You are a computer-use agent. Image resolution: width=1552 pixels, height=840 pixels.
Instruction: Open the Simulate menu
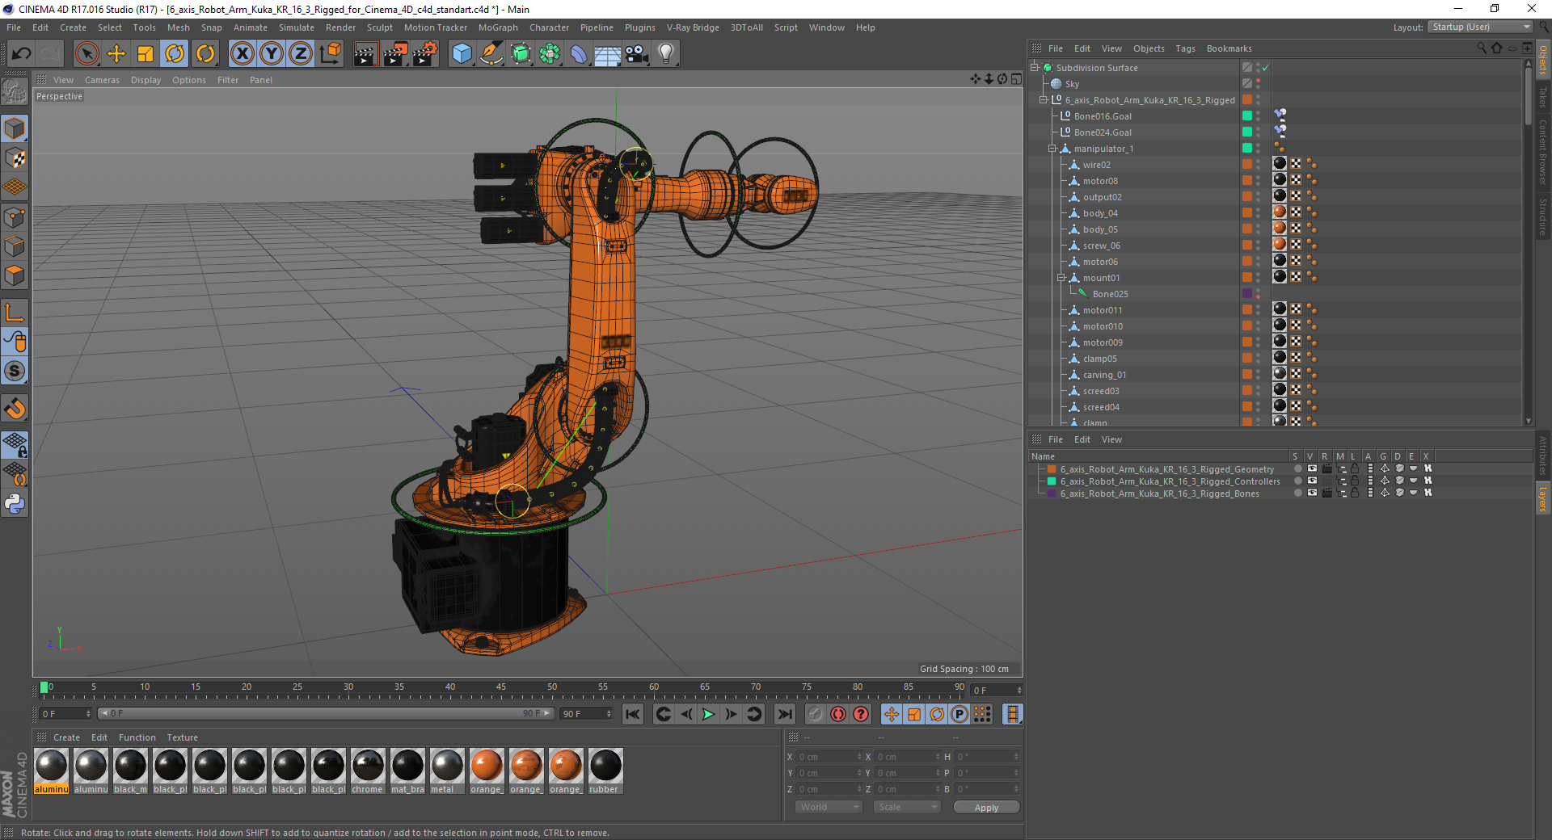click(x=297, y=27)
